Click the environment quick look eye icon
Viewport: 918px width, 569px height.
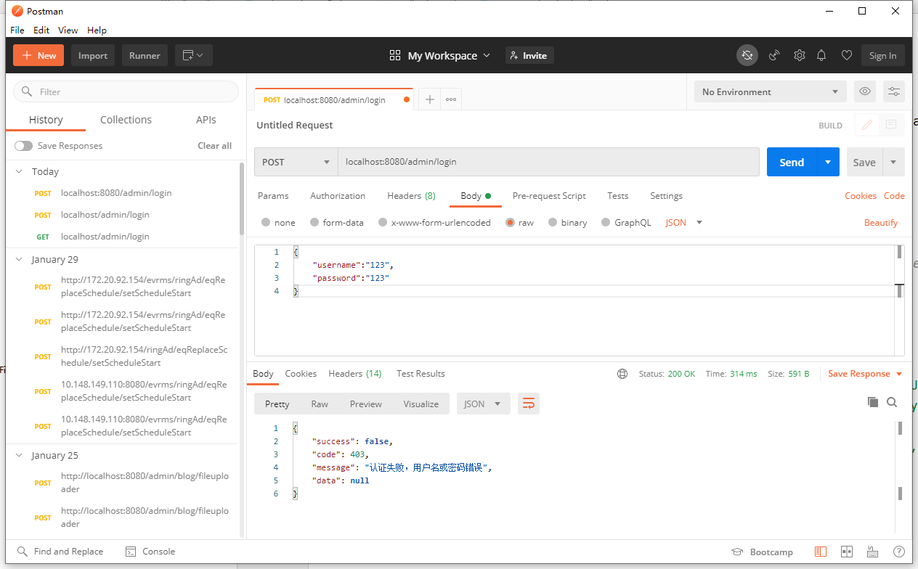click(865, 91)
